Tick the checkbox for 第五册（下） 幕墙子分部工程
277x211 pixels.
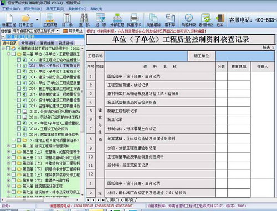(13, 180)
